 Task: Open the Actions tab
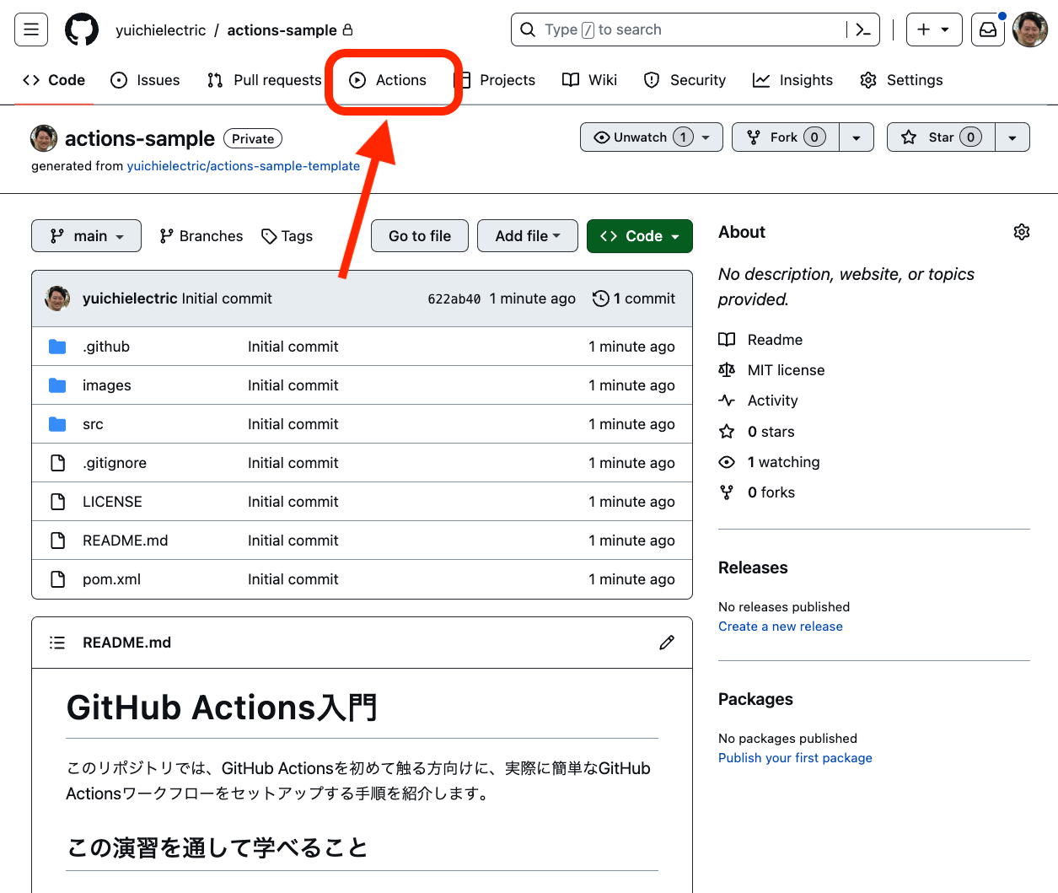click(389, 80)
